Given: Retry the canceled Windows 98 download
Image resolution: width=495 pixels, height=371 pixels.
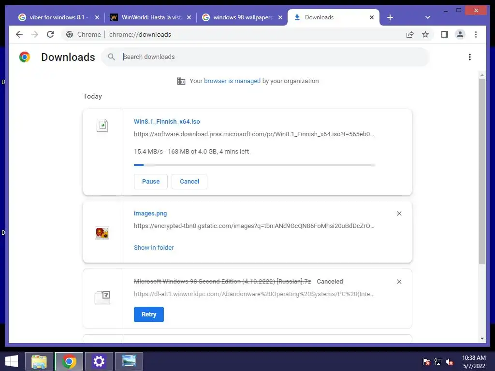Looking at the screenshot, I should (x=149, y=314).
